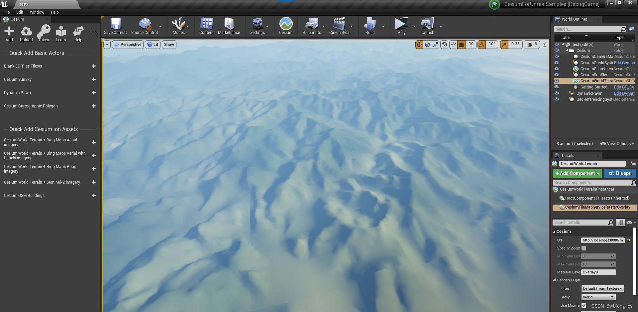Screen dimensions: 638x312
Task: Click the Upload icon in Cesium panel
Action: tap(26, 33)
